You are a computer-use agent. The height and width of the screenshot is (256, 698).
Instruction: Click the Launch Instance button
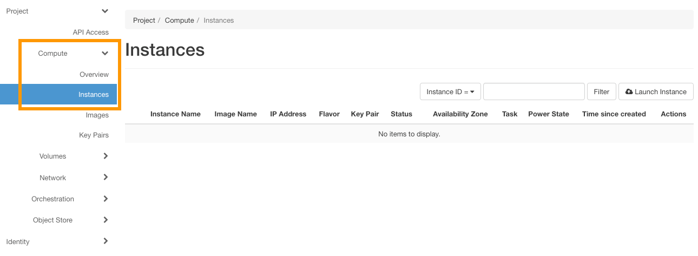click(656, 92)
